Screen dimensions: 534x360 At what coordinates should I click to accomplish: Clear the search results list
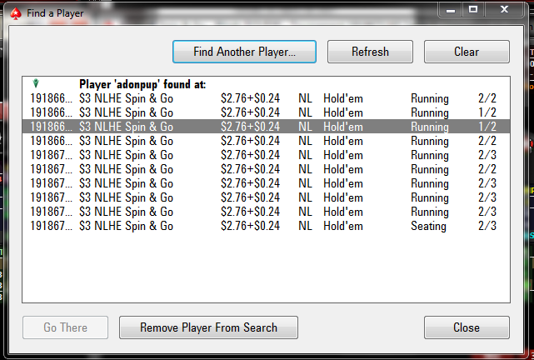pos(467,52)
